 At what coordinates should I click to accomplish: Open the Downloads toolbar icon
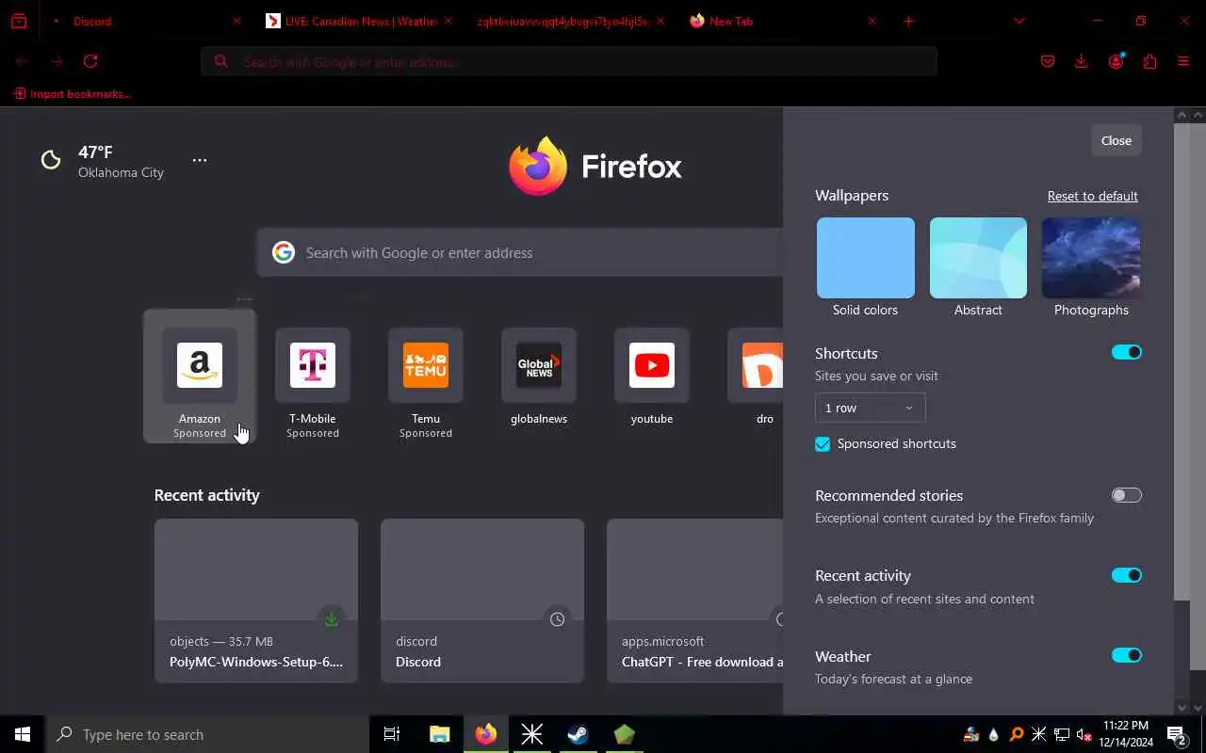click(x=1081, y=61)
